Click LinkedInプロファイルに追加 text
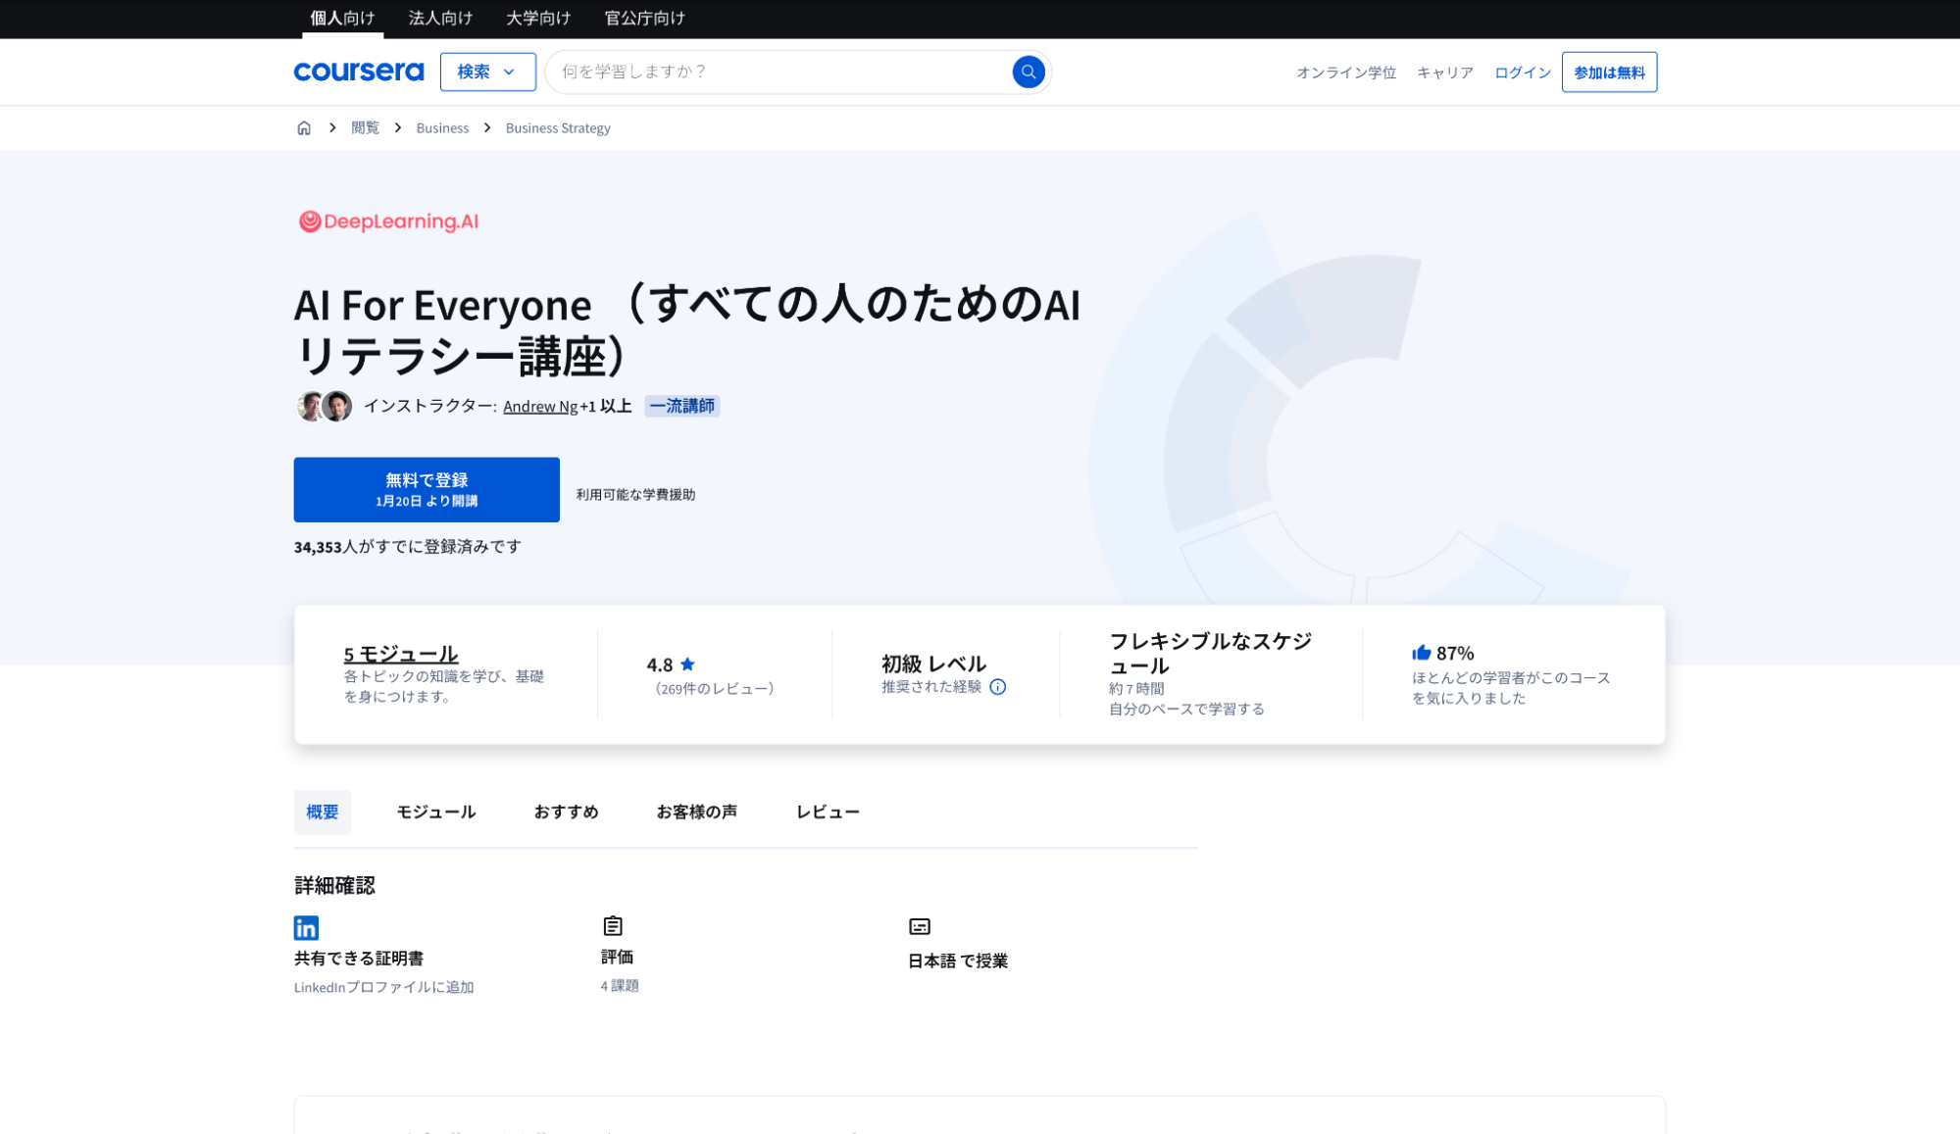Screen dimensions: 1960x1134 tap(384, 987)
